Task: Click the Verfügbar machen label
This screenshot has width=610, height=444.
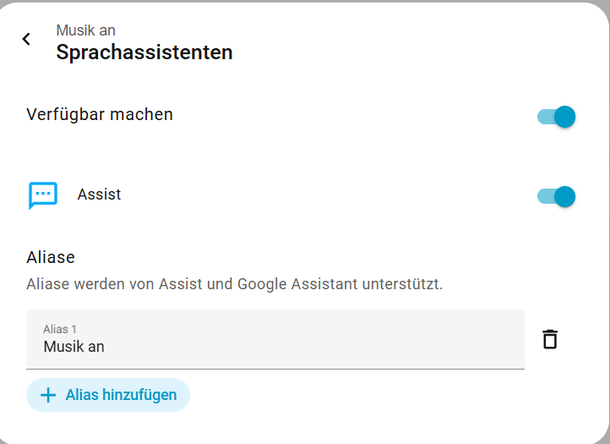Action: [100, 115]
